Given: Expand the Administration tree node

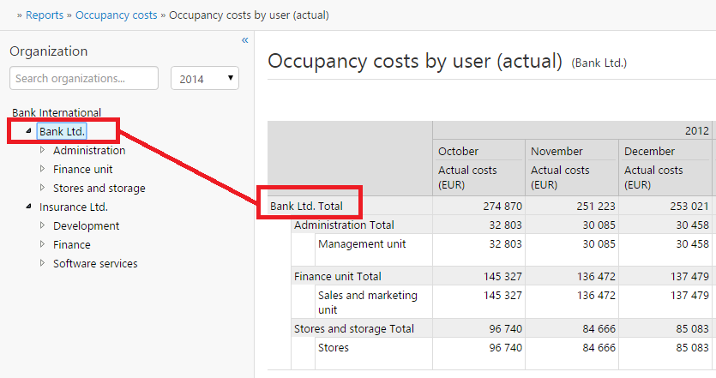Looking at the screenshot, I should [42, 151].
